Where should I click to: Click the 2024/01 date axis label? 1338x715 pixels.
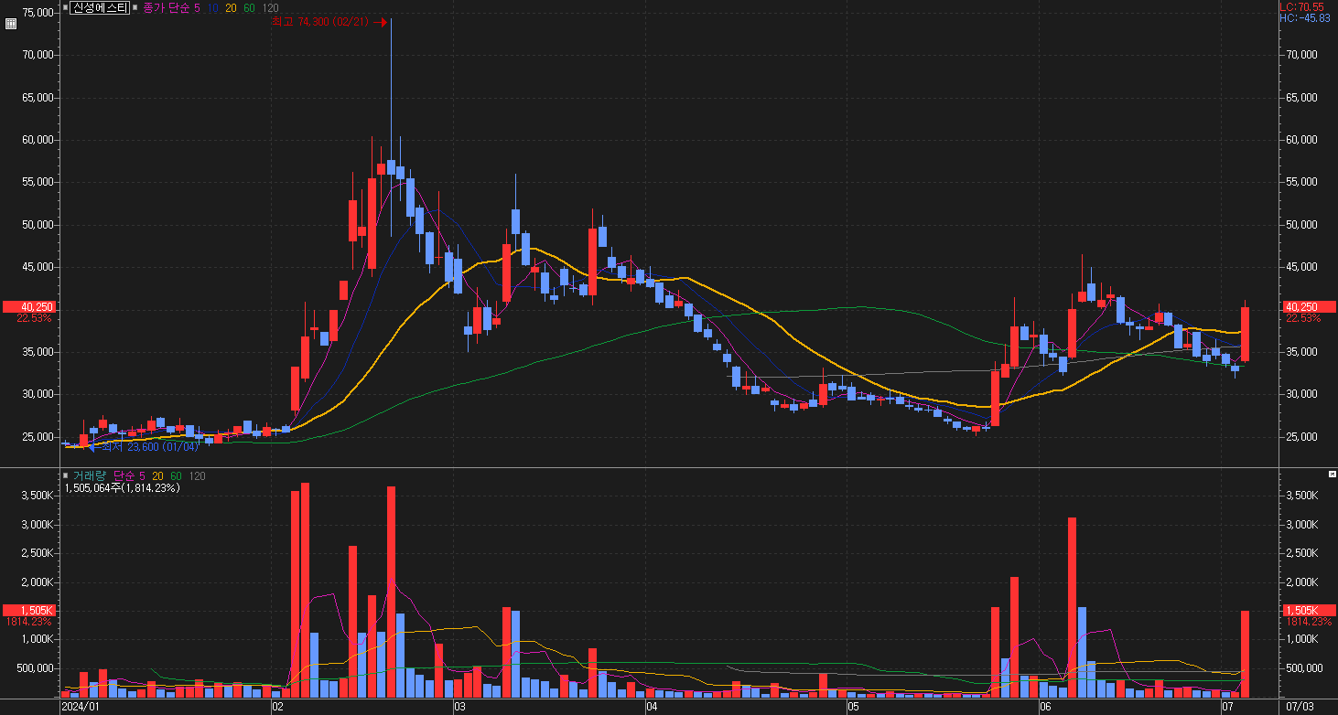tap(80, 707)
